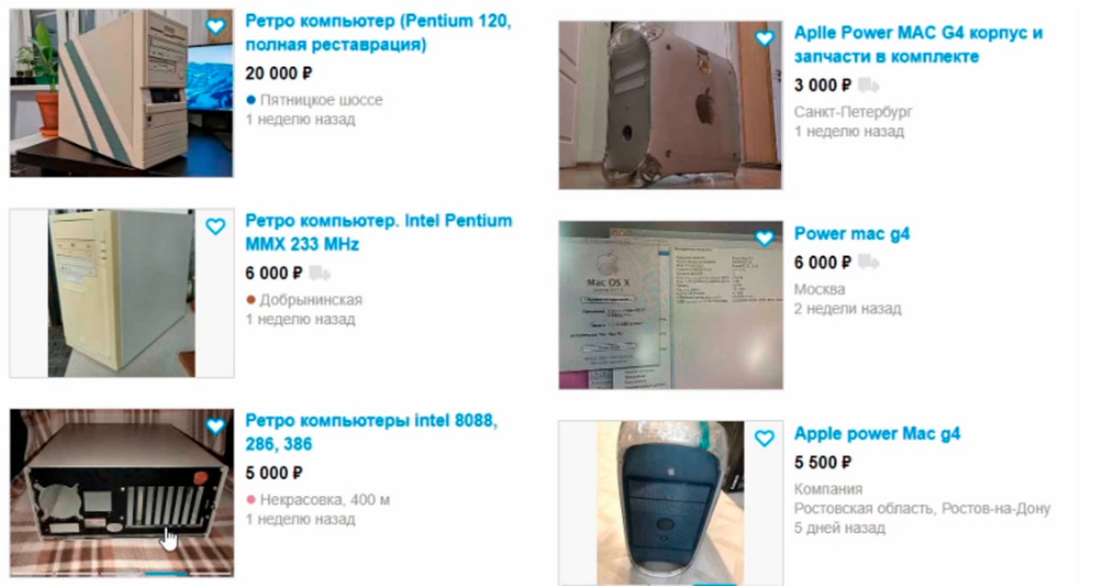Click delivery truck icon beside 3 000 ₽ price
The width and height of the screenshot is (1096, 586).
868,85
